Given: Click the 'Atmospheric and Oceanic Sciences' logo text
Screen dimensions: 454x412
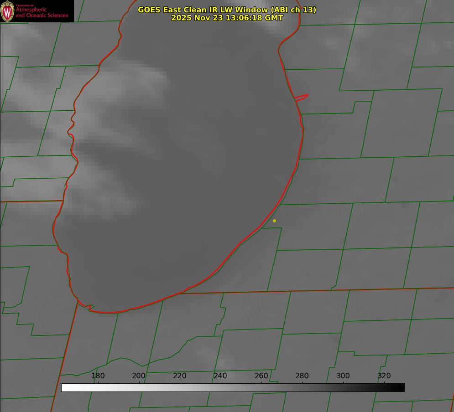Looking at the screenshot, I should click(x=42, y=12).
